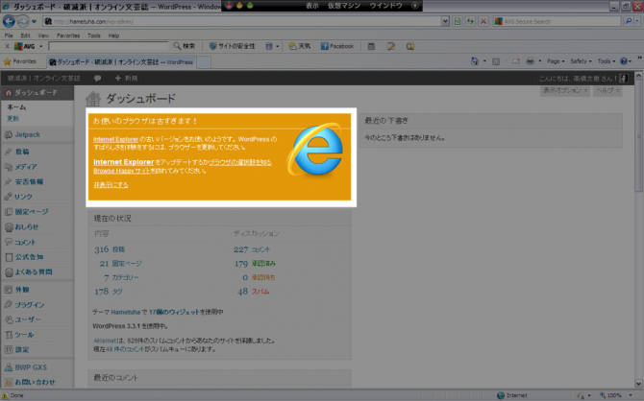The image size is (644, 401).
Task: Click the 48 スパム spam link
Action: pyautogui.click(x=254, y=292)
